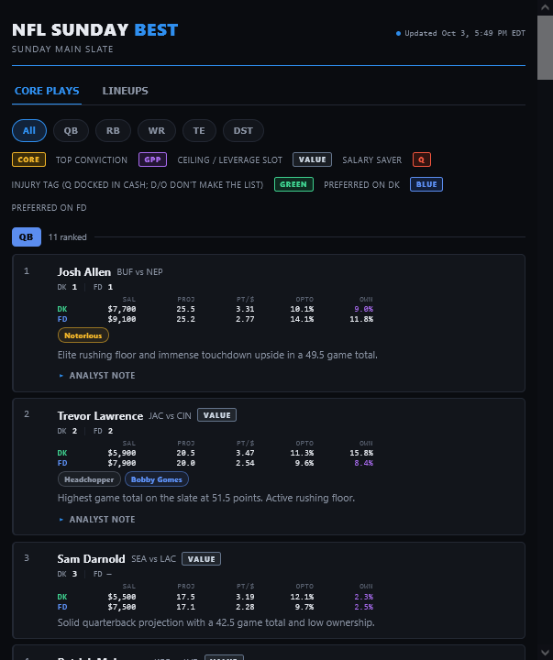Select the Sam Darnold player name
The width and height of the screenshot is (553, 660).
click(91, 559)
